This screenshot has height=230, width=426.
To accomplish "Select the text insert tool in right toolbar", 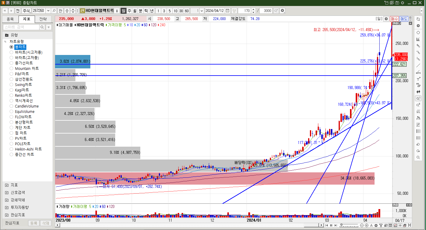I will click(x=418, y=79).
